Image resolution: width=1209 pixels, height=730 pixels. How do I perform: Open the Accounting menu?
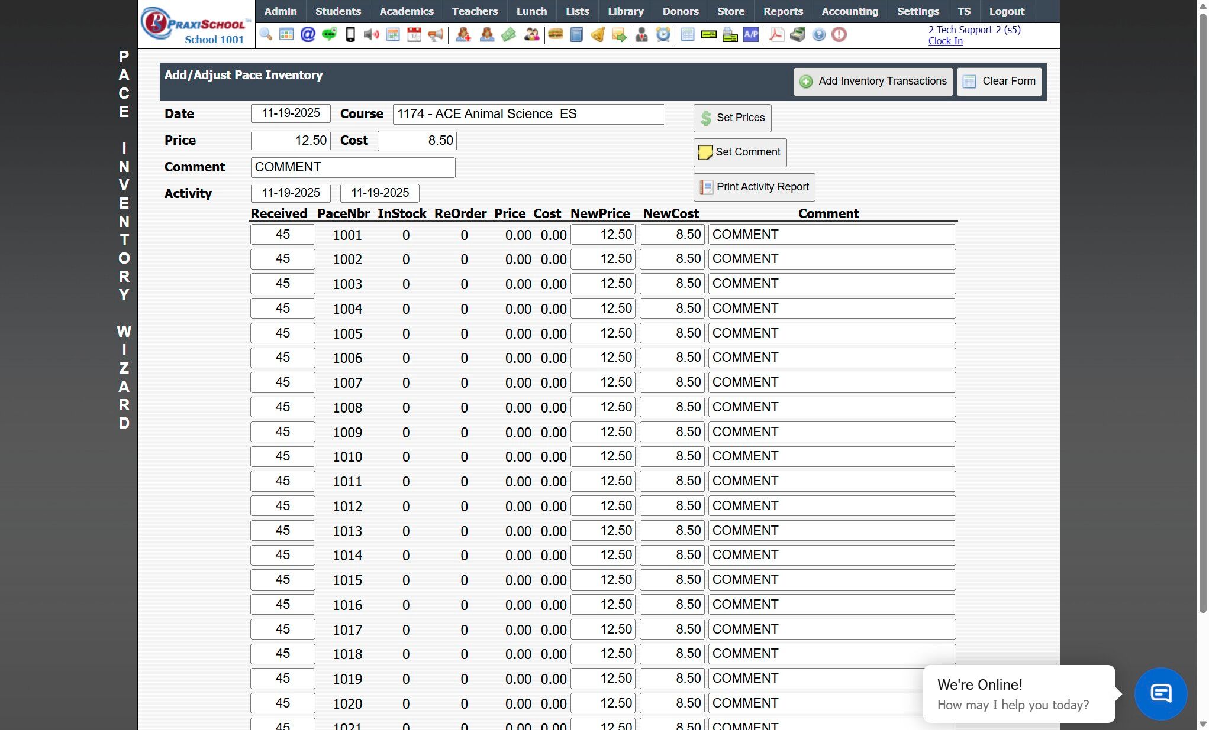[849, 11]
